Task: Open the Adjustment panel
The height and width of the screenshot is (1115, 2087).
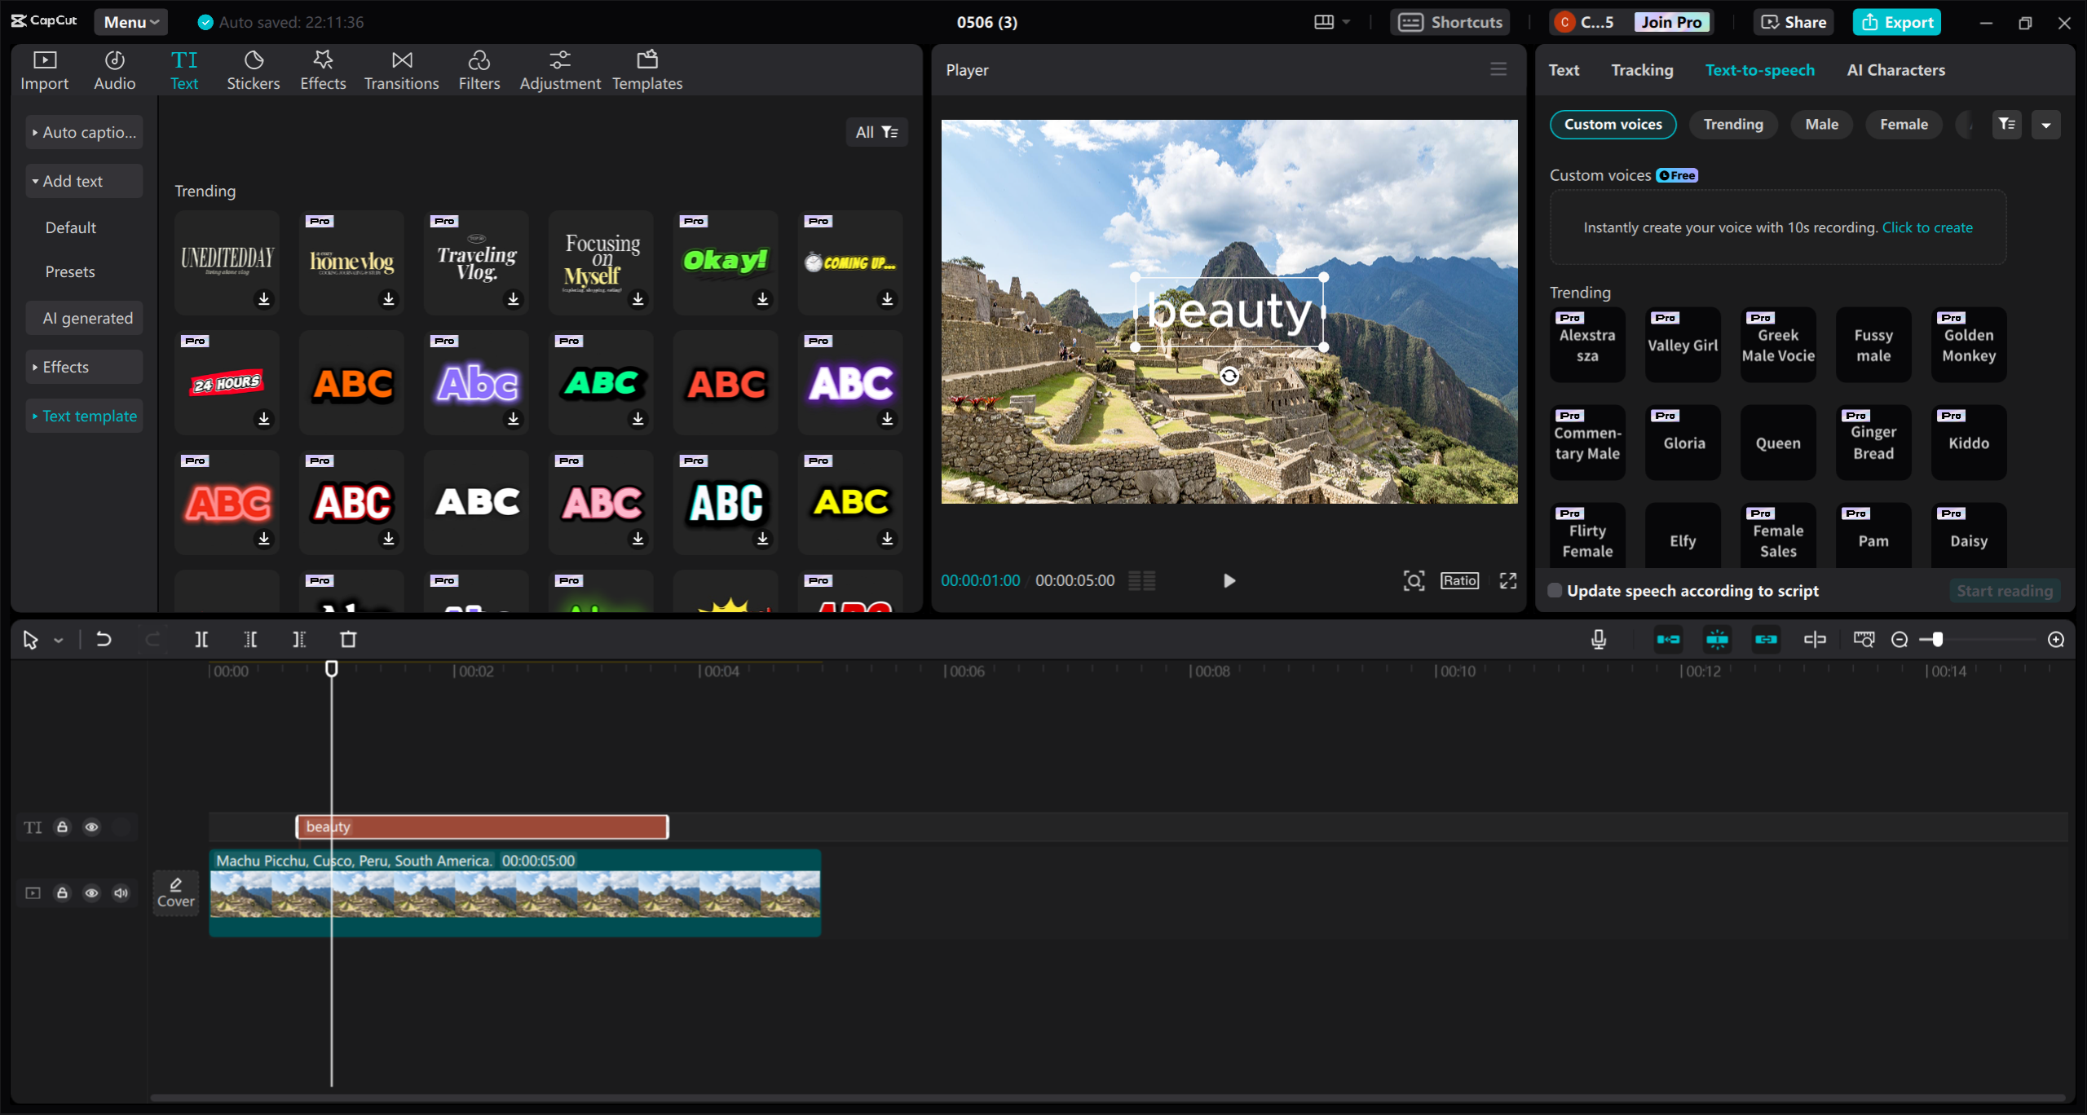Action: tap(560, 68)
